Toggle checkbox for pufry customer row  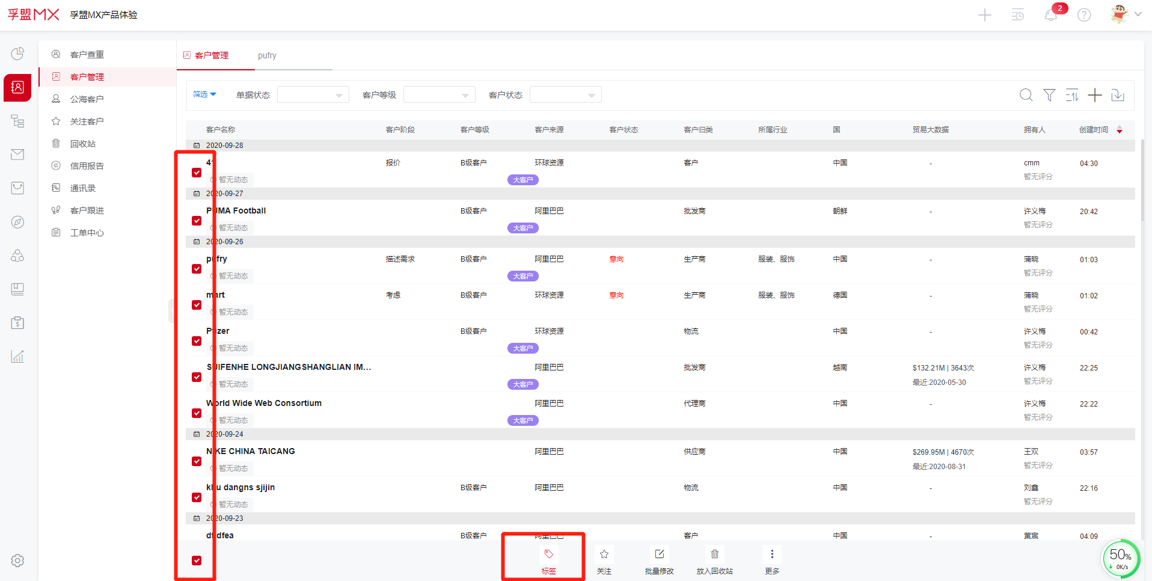click(x=197, y=269)
